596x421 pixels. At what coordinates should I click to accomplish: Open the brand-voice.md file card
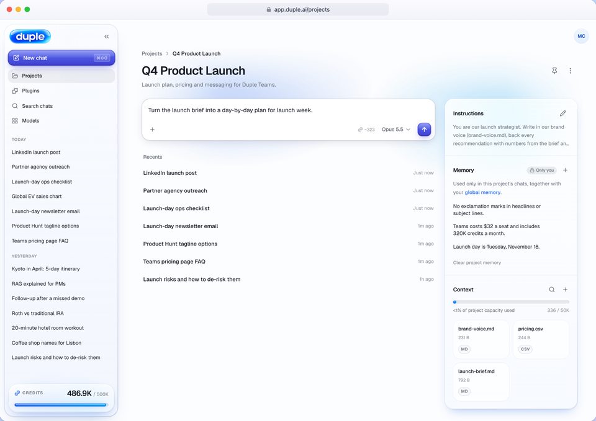481,339
